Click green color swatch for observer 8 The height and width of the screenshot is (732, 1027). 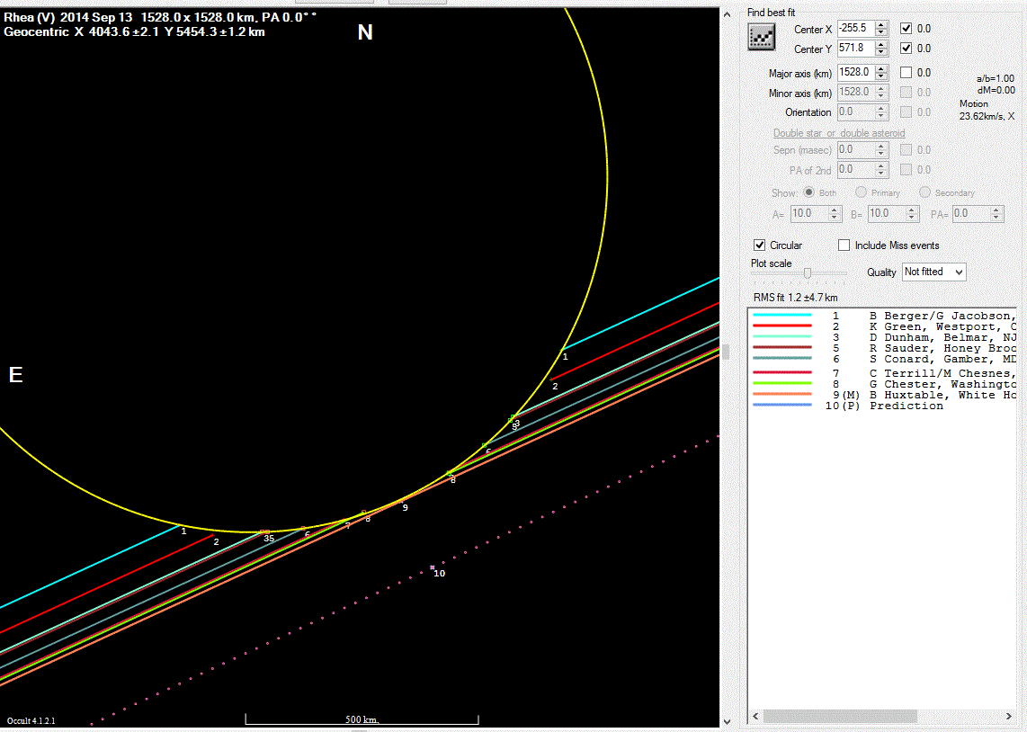pyautogui.click(x=782, y=384)
